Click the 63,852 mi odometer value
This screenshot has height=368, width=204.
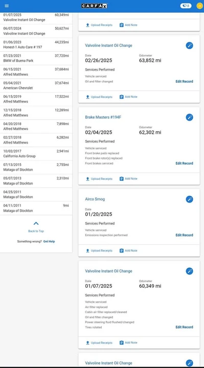[150, 60]
